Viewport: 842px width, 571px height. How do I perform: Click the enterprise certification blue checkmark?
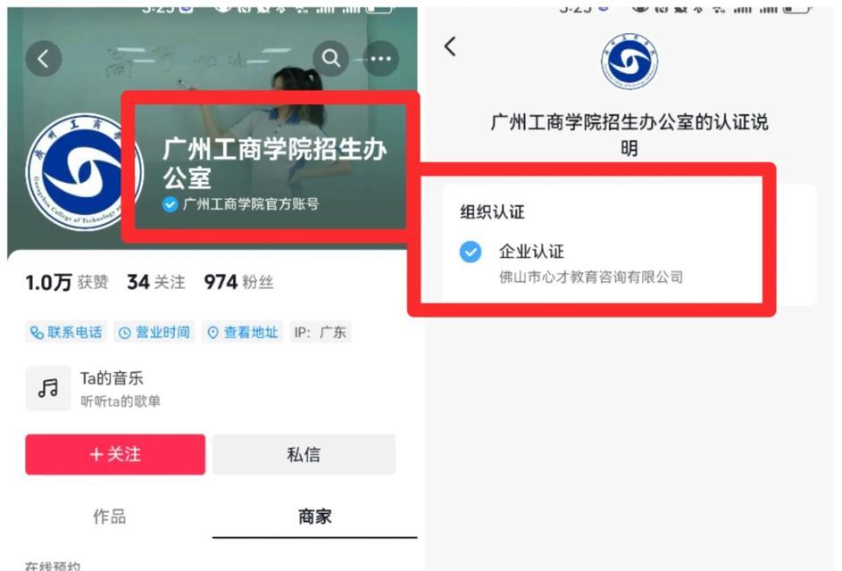pyautogui.click(x=471, y=252)
